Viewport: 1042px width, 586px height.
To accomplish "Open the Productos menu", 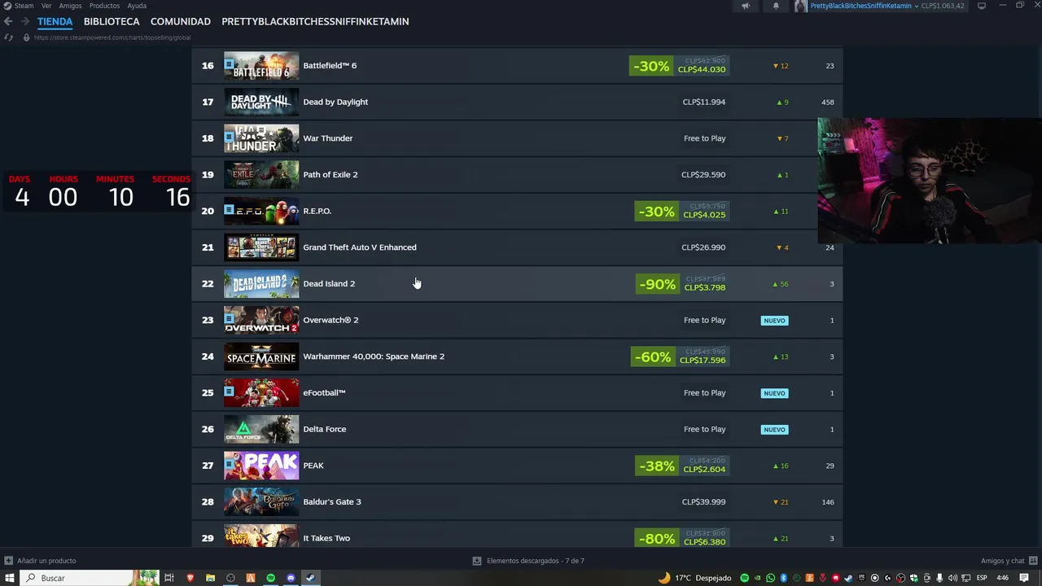I will click(x=104, y=6).
